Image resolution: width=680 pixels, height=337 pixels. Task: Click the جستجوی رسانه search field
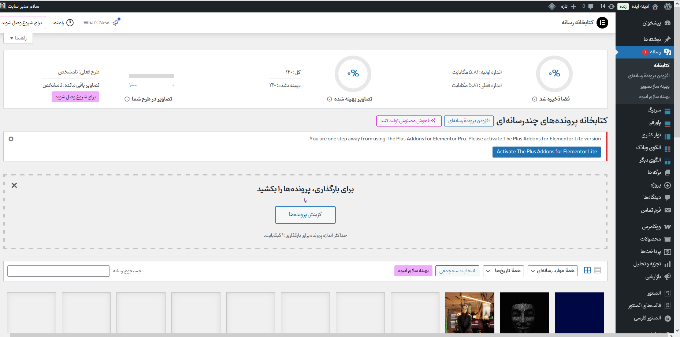pyautogui.click(x=59, y=271)
